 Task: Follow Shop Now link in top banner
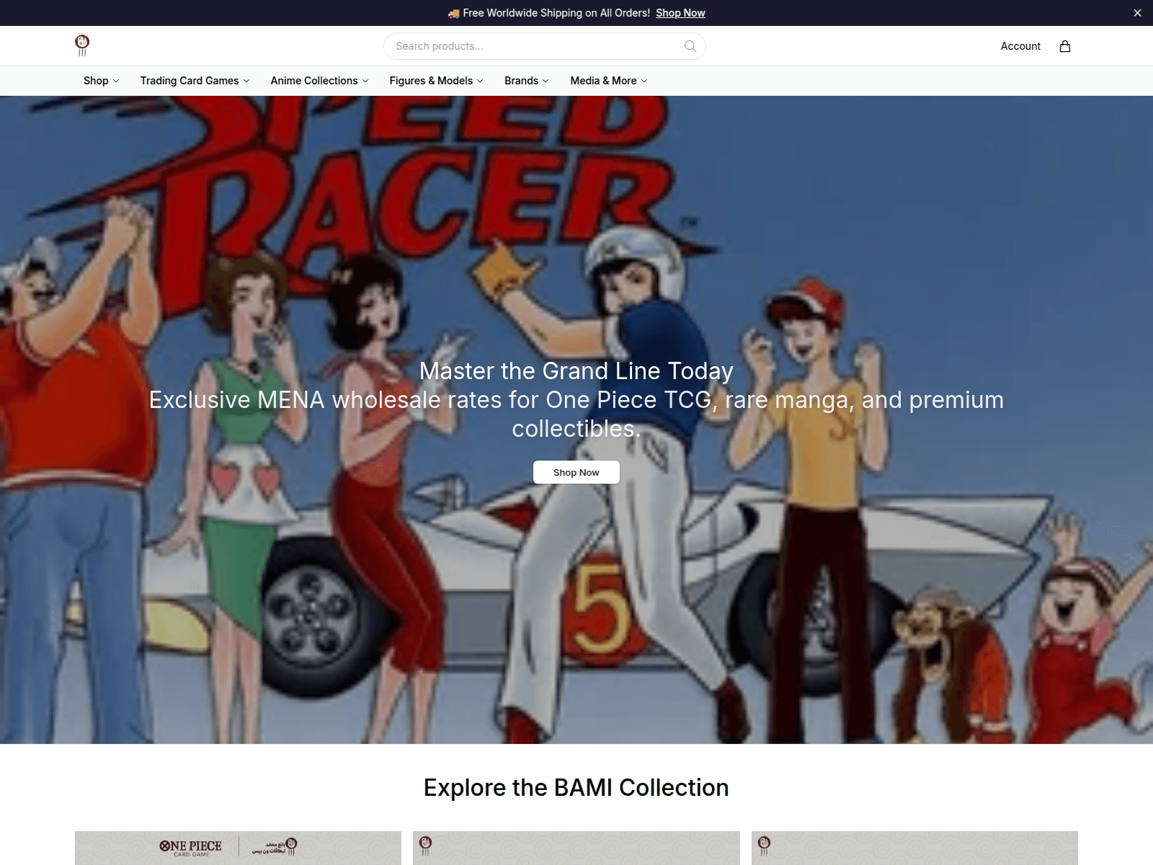pyautogui.click(x=680, y=13)
